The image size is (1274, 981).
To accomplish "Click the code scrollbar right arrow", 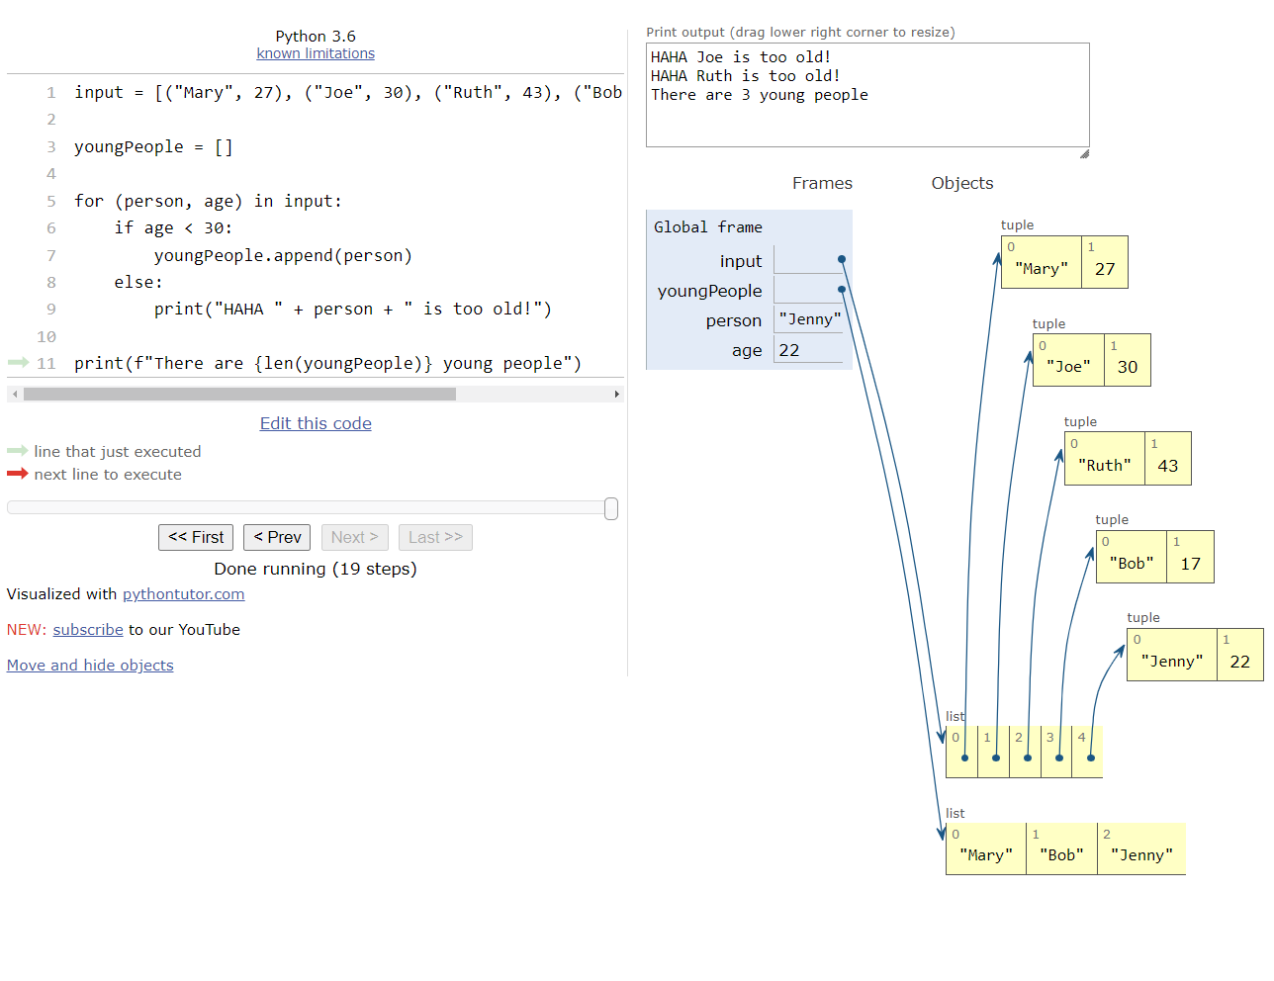I will 617,394.
